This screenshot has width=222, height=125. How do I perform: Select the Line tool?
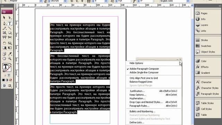pos(10,28)
